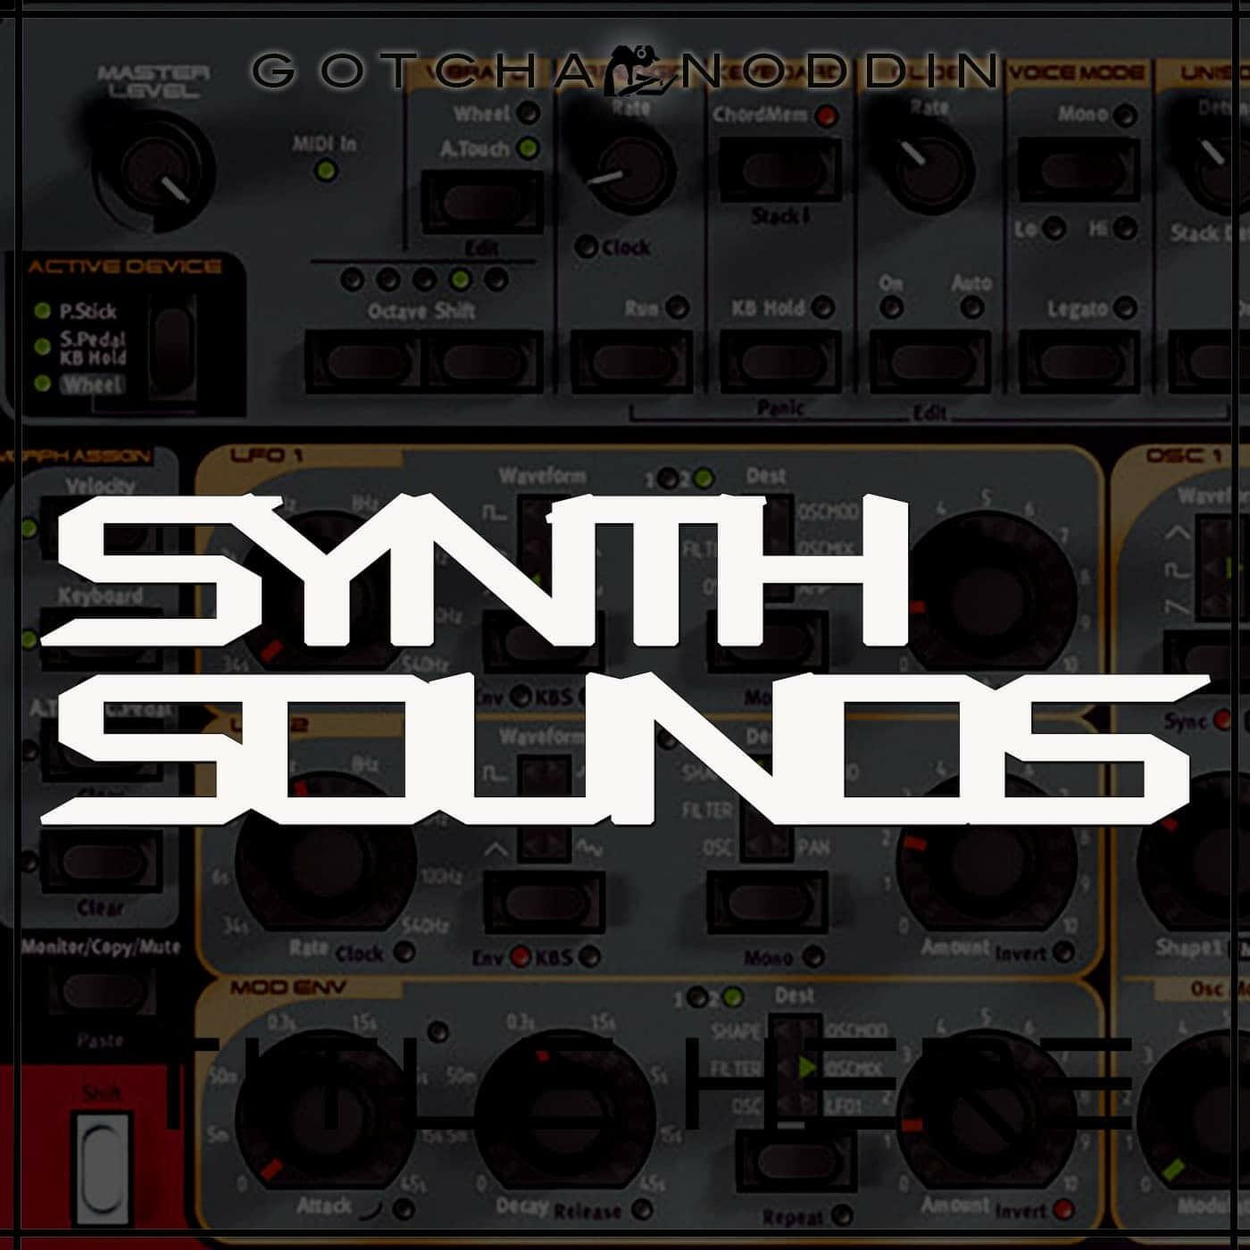Toggle the Lo LED in Voice Mode
The height and width of the screenshot is (1250, 1250).
[x=1054, y=229]
